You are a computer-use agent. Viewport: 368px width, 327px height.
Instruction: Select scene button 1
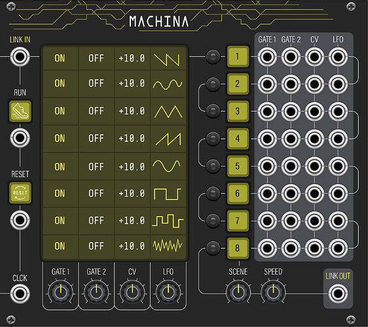(x=238, y=56)
